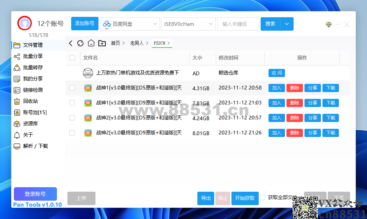Click the 回收站 trash icon
The height and width of the screenshot is (219, 367).
point(17,101)
